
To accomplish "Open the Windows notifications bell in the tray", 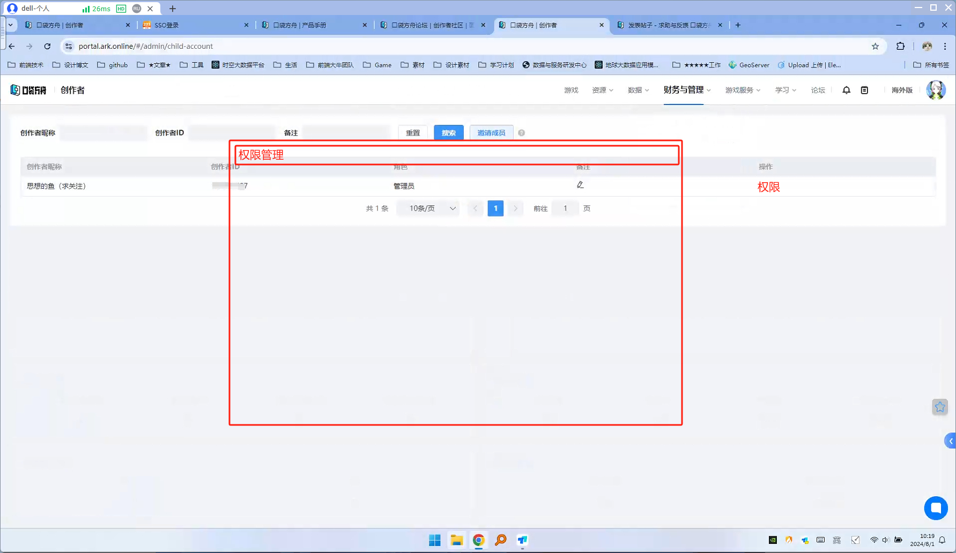I will 942,540.
